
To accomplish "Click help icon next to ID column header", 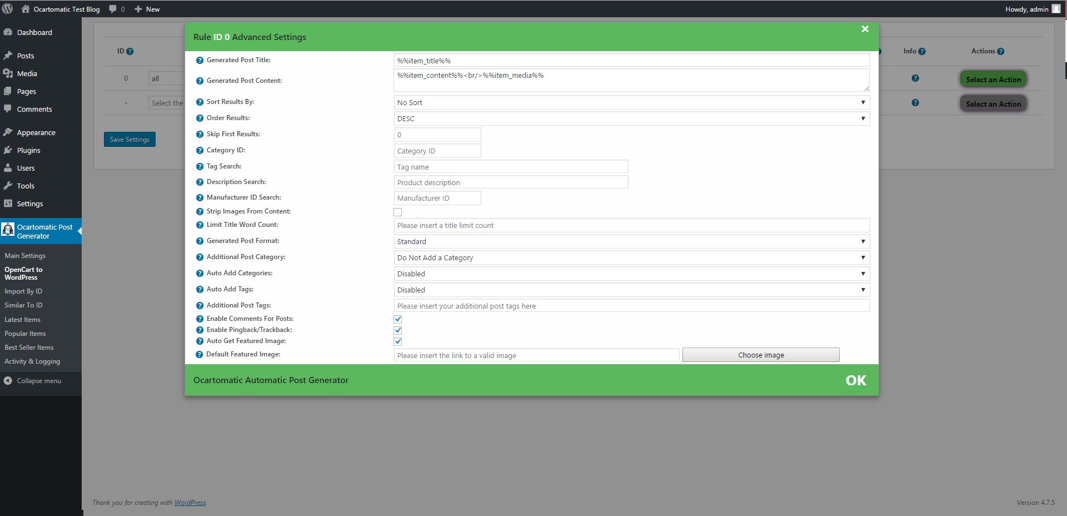I will (130, 52).
